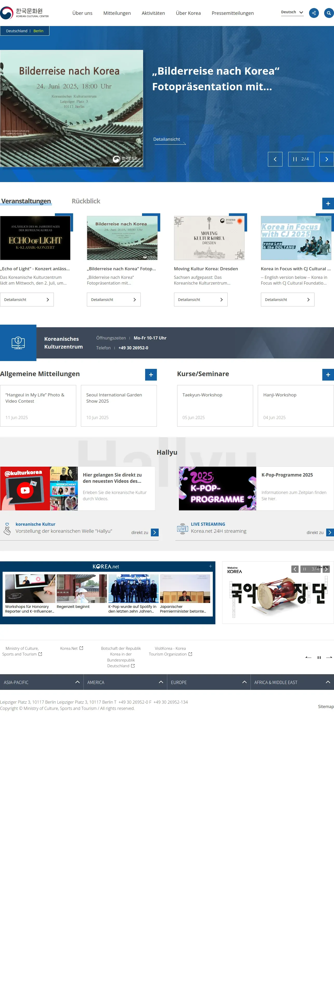
Task: Pause the hero banner slideshow
Action: point(295,159)
